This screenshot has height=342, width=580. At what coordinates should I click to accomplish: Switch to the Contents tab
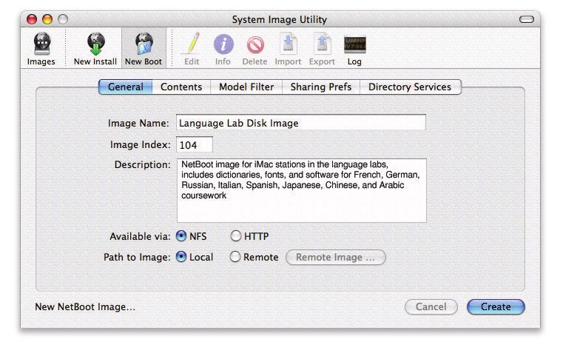[x=181, y=87]
